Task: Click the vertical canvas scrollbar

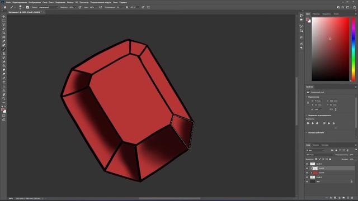Action: 296,102
